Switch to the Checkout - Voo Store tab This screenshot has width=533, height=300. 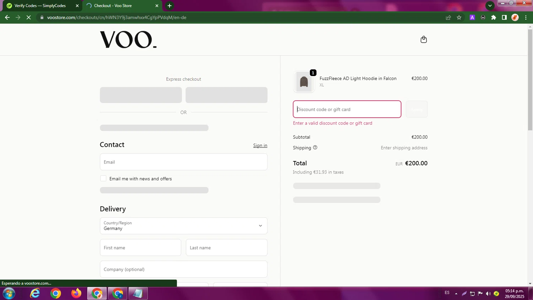pos(122,6)
